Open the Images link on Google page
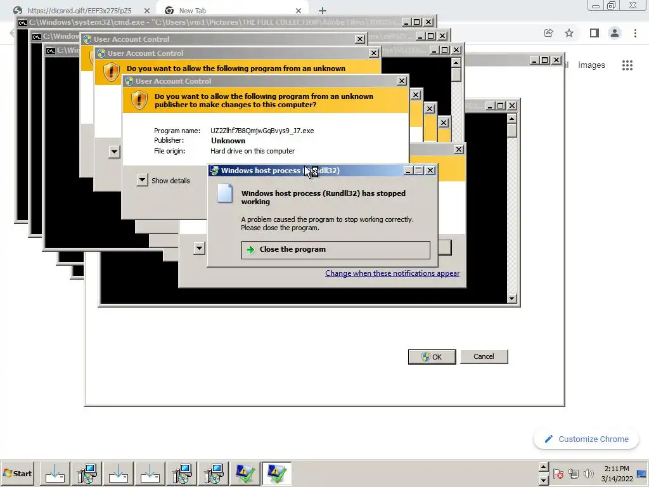 pos(591,65)
